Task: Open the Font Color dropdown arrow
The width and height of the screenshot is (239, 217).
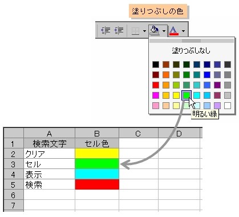Action: [183, 31]
